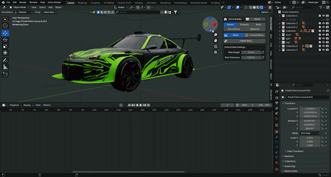Image resolution: width=331 pixels, height=177 pixels.
Task: Click the Blender logo menu icon
Action: point(3,2)
